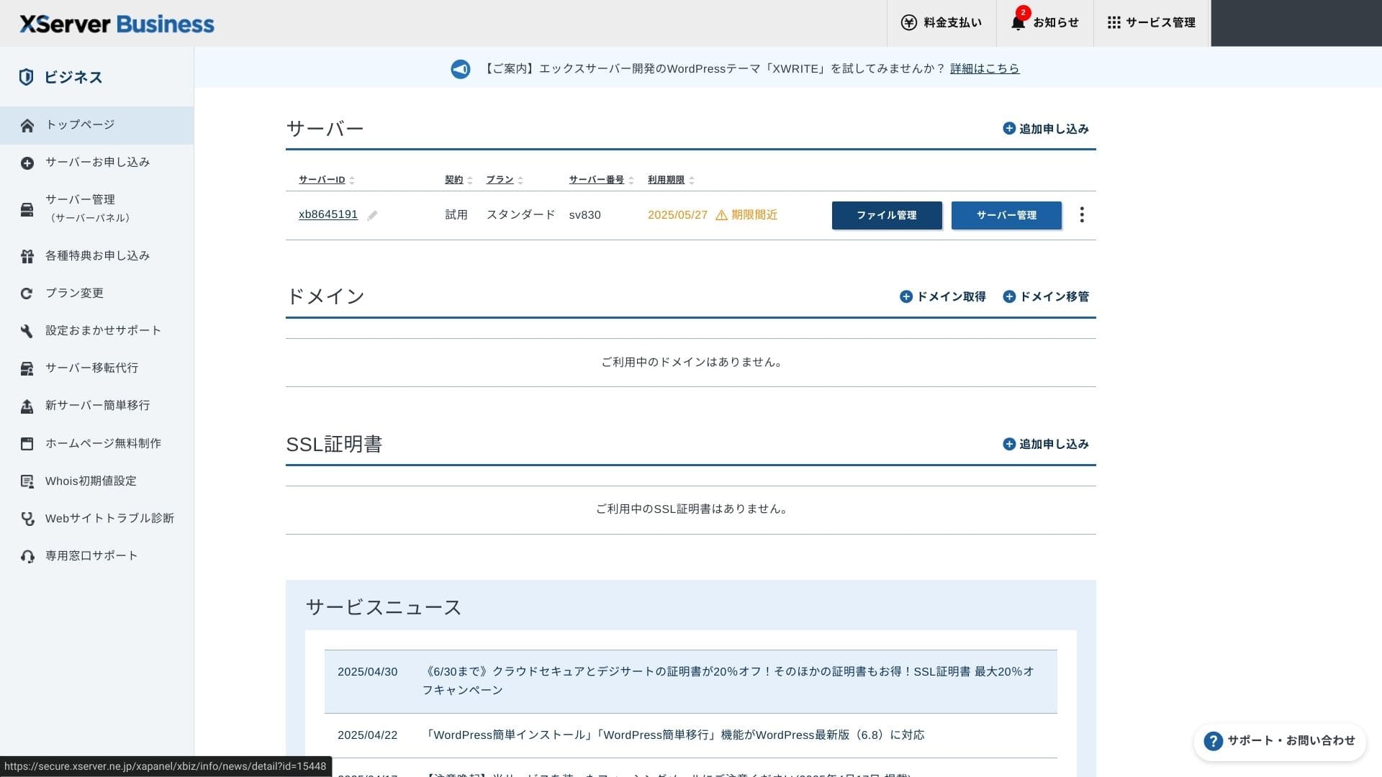Open トップページ in the sidebar
The width and height of the screenshot is (1382, 777).
tap(96, 125)
